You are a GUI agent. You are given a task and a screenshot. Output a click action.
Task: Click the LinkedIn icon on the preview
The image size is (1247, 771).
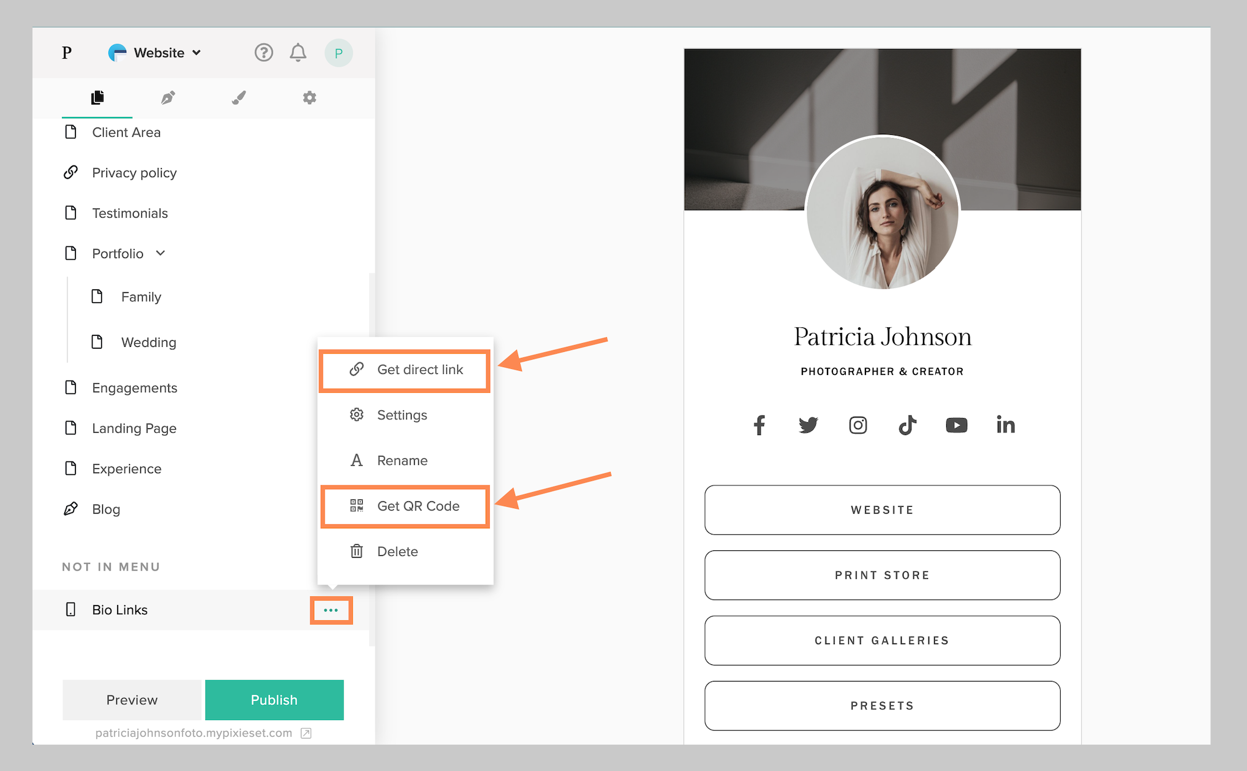point(1005,425)
